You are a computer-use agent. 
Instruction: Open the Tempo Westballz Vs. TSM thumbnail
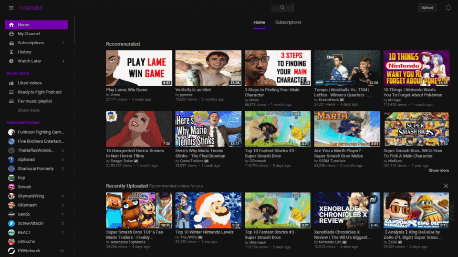point(347,68)
